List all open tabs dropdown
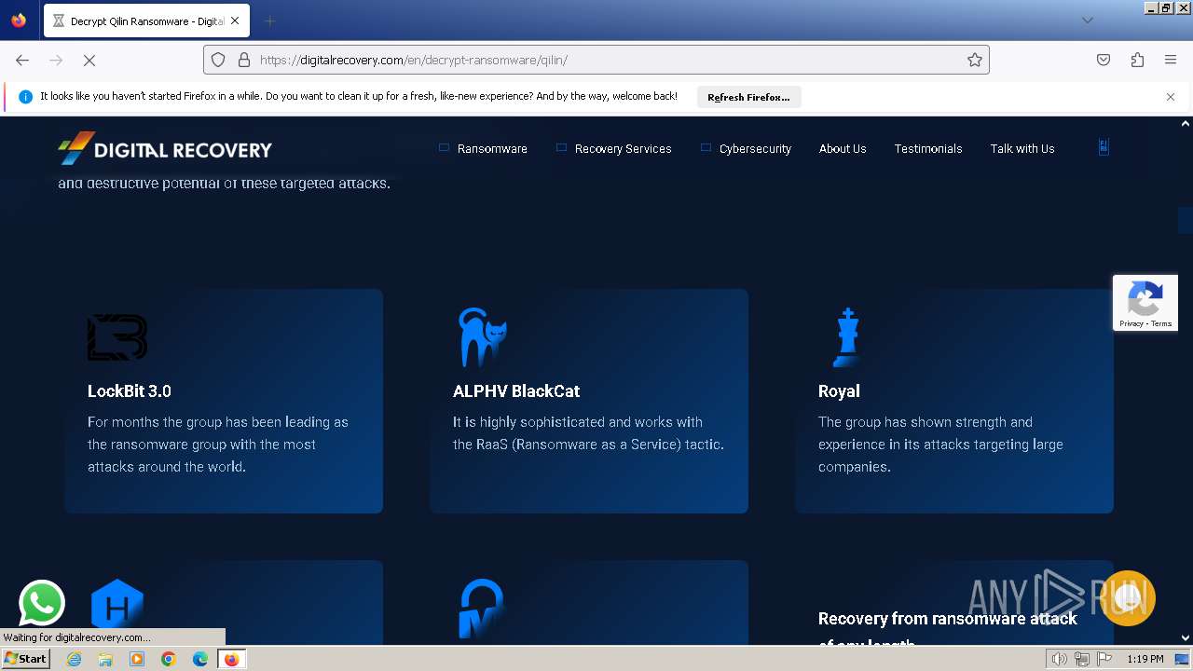The width and height of the screenshot is (1193, 671). coord(1087,21)
